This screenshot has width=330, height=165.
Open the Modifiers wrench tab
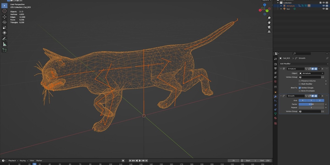(x=275, y=97)
